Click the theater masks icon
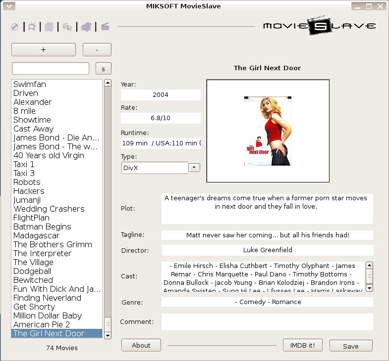 (67, 27)
